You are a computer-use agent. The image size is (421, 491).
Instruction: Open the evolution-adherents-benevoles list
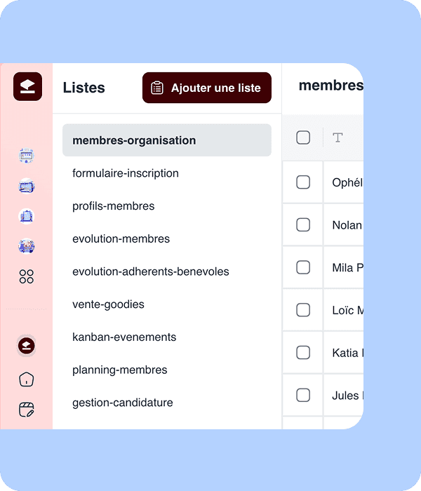150,271
